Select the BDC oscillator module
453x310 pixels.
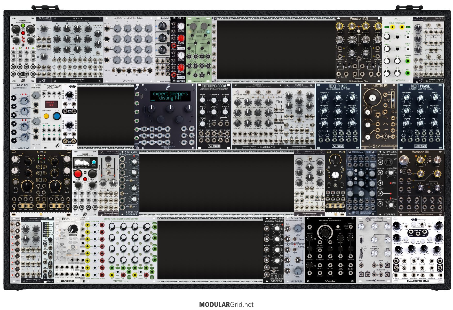(361, 183)
